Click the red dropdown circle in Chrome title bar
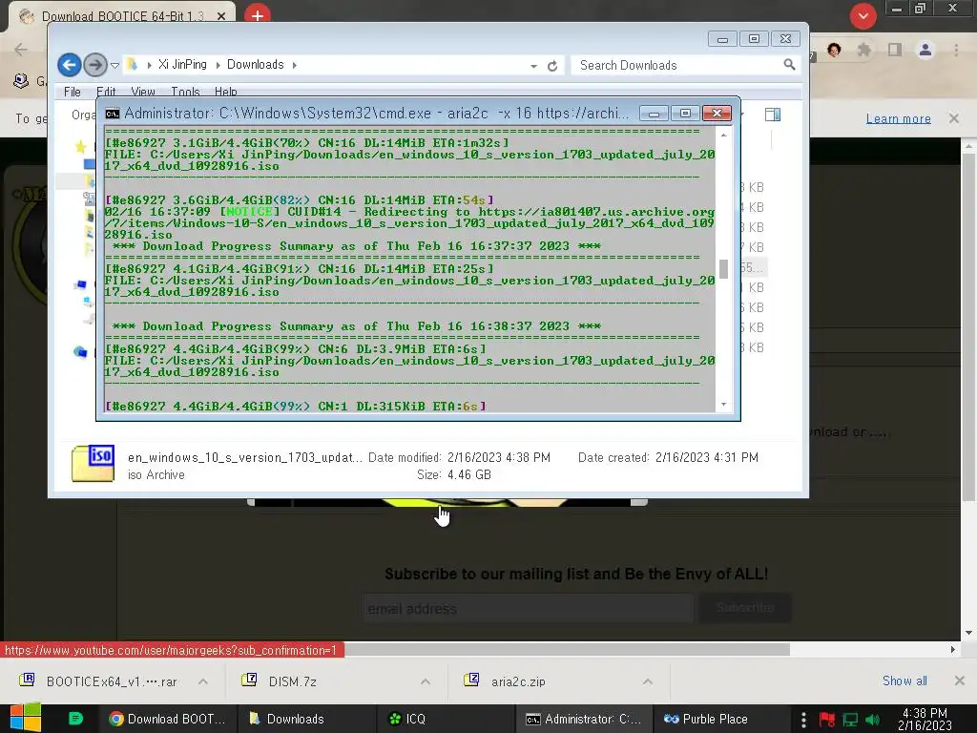Screen dimensions: 977x733 pos(863,16)
